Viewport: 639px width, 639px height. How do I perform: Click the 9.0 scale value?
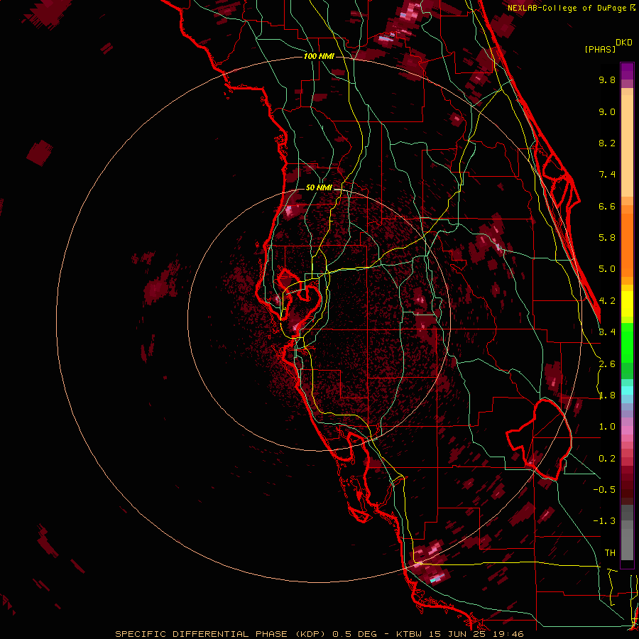coord(607,111)
